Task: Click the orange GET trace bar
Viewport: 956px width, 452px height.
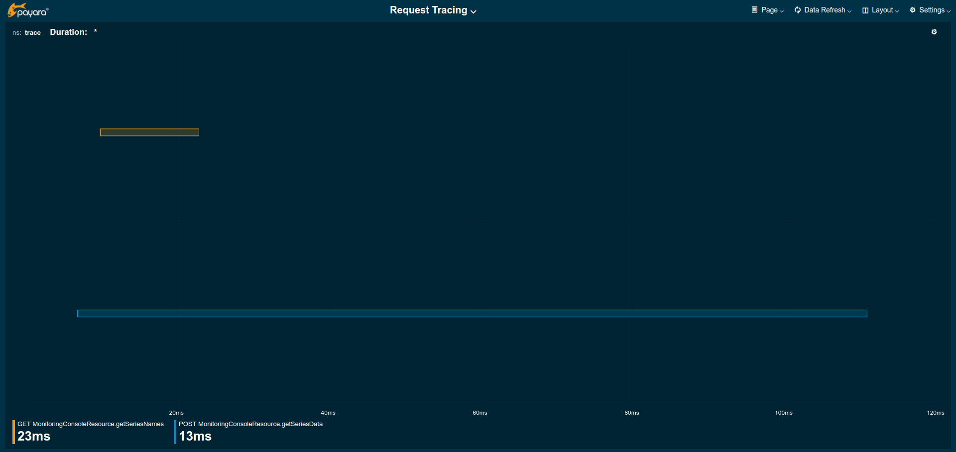Action: click(x=149, y=132)
